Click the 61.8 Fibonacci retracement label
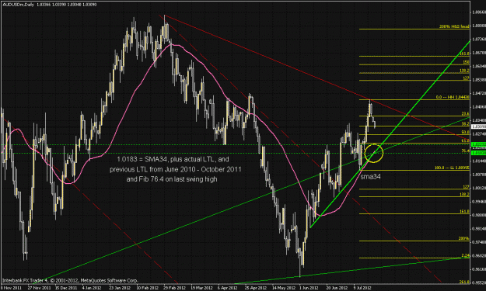486x291 pixels. [465, 140]
